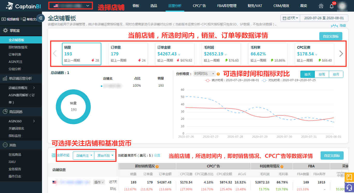Collapse the sidebar with round toggle button
The image size is (354, 193).
40,18
